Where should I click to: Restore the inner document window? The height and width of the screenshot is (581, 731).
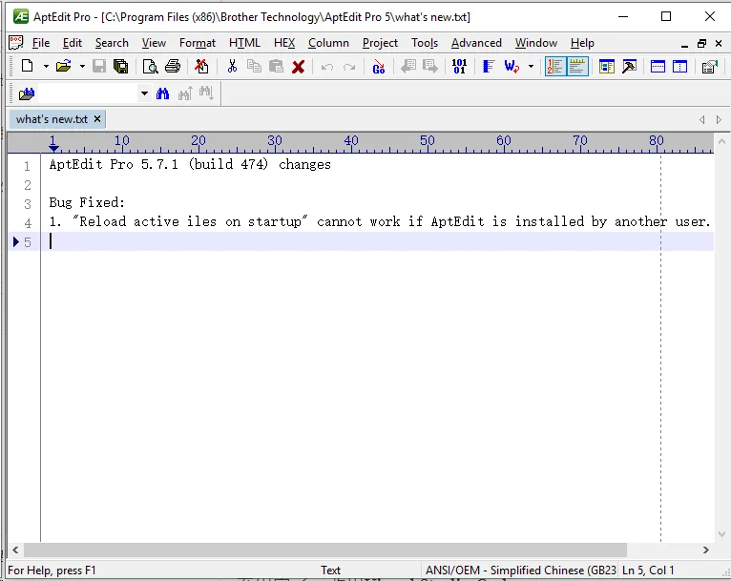tap(701, 43)
